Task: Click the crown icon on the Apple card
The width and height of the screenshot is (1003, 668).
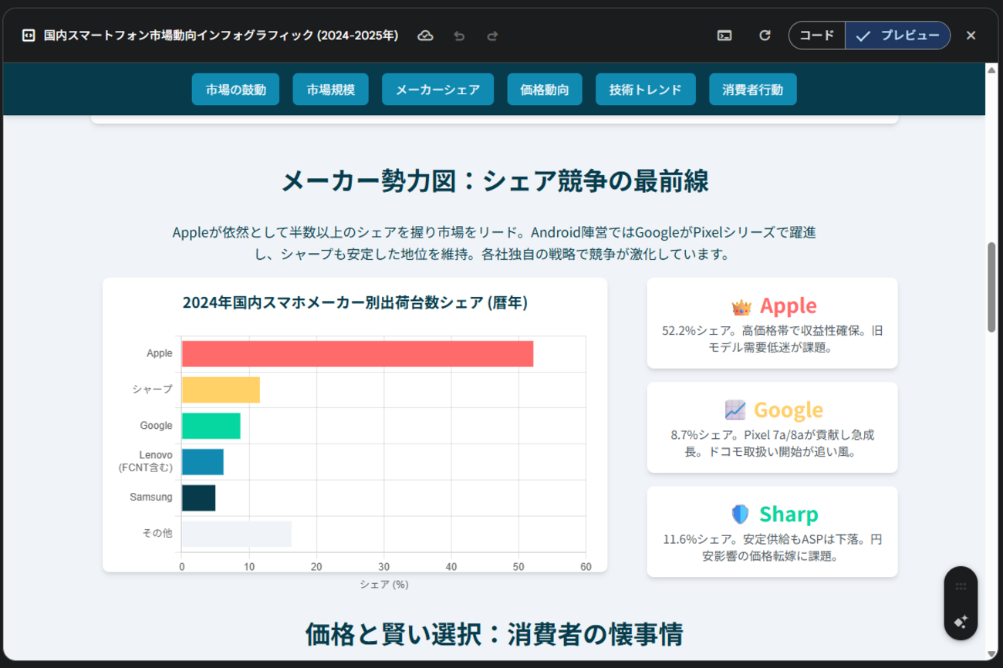Action: point(741,307)
